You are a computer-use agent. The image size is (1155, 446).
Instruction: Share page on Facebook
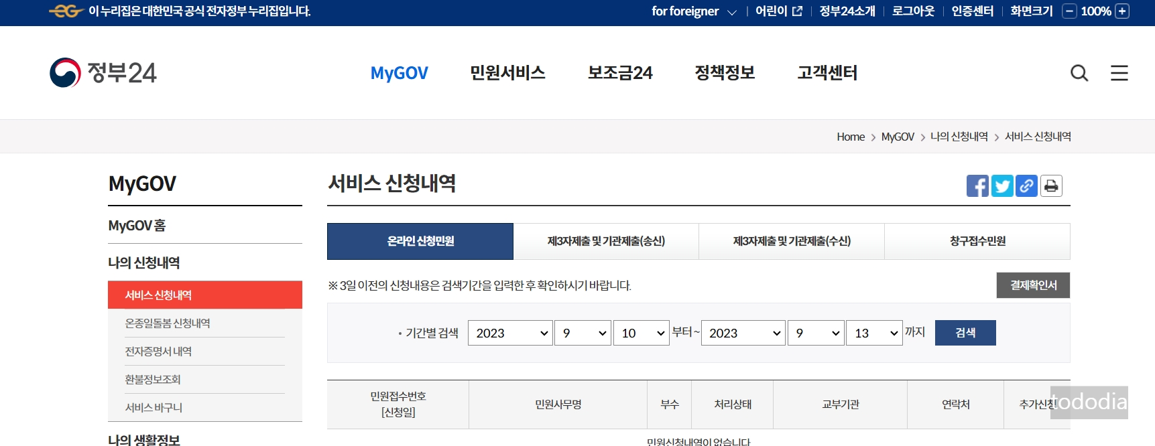tap(977, 186)
